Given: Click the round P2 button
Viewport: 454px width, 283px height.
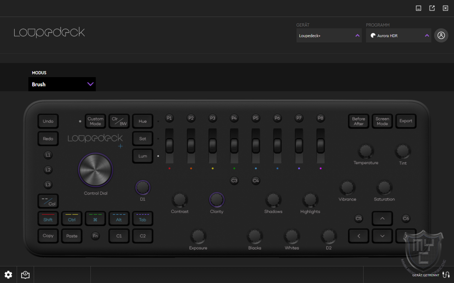Looking at the screenshot, I should coord(191,118).
